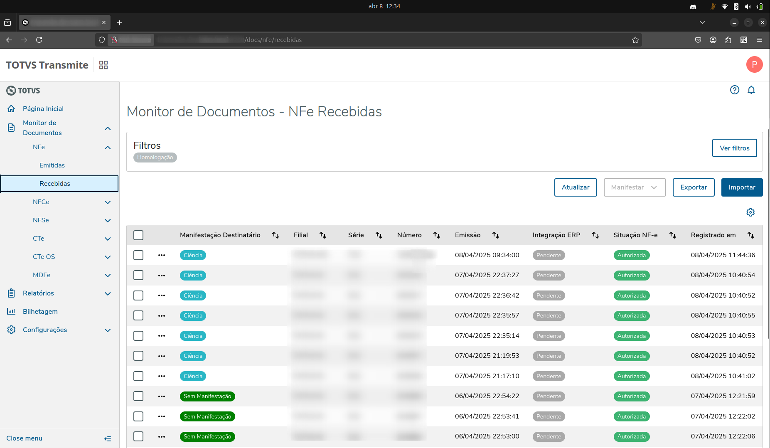Image resolution: width=770 pixels, height=448 pixels.
Task: Open row actions for 07/04/2025 22:35:14 emission
Action: click(x=162, y=336)
